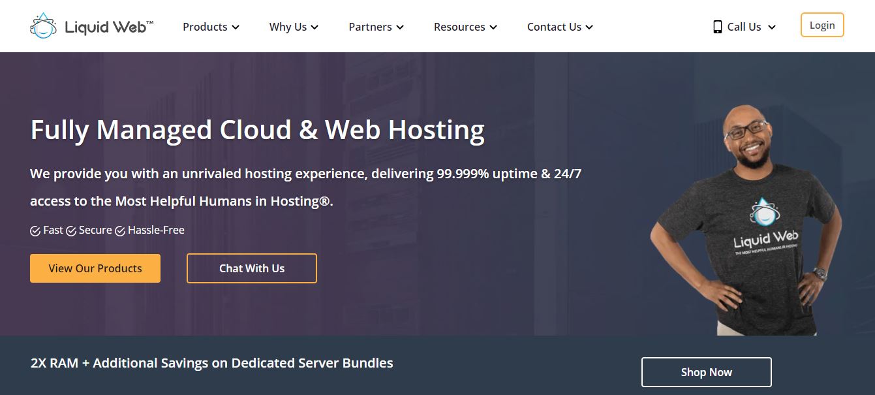Click the Liquid Web logo icon

[x=43, y=25]
